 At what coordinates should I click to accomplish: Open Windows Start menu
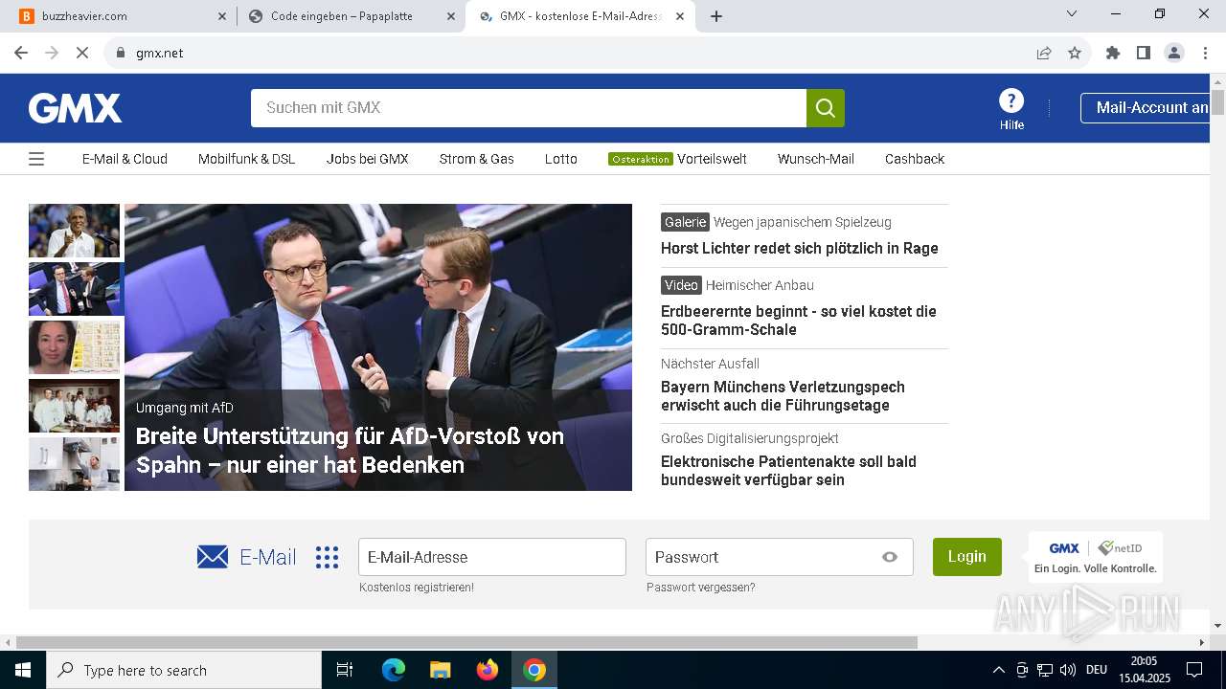pyautogui.click(x=23, y=670)
